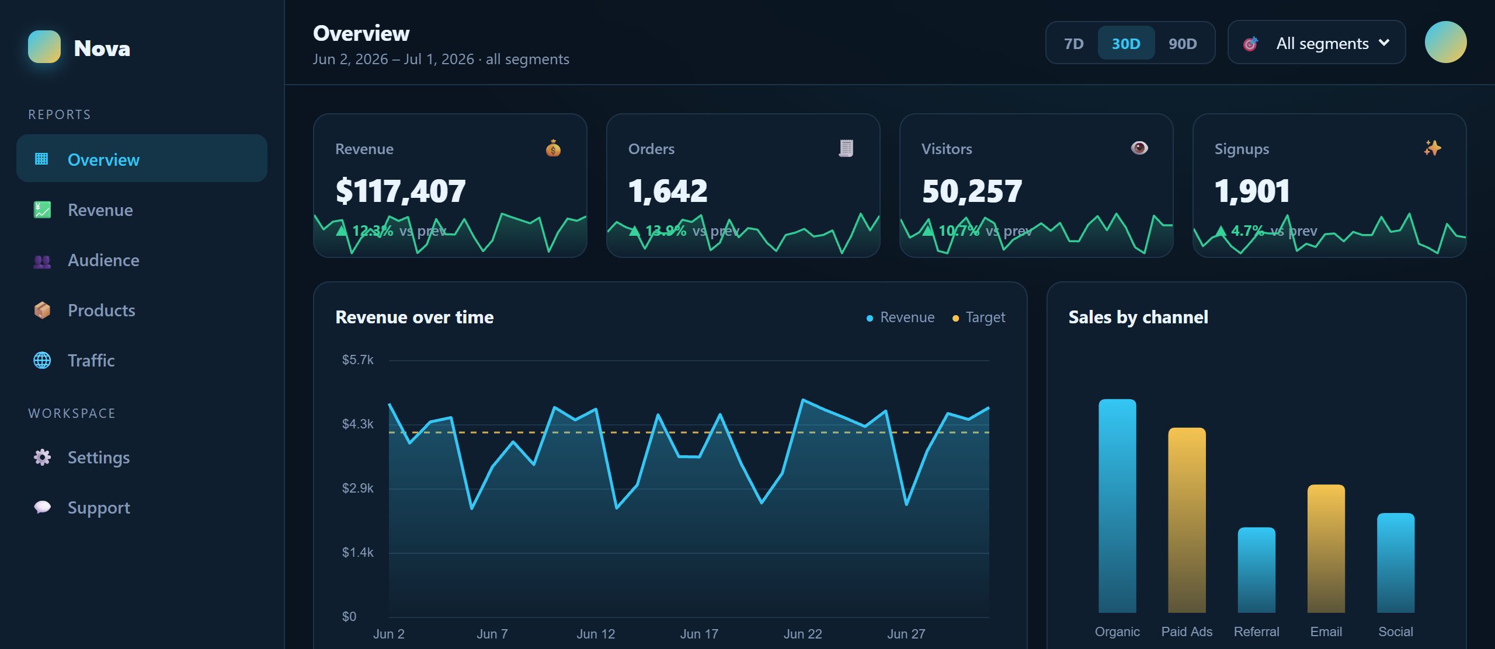
Task: Click the Jun 12 axis label
Action: pos(596,634)
